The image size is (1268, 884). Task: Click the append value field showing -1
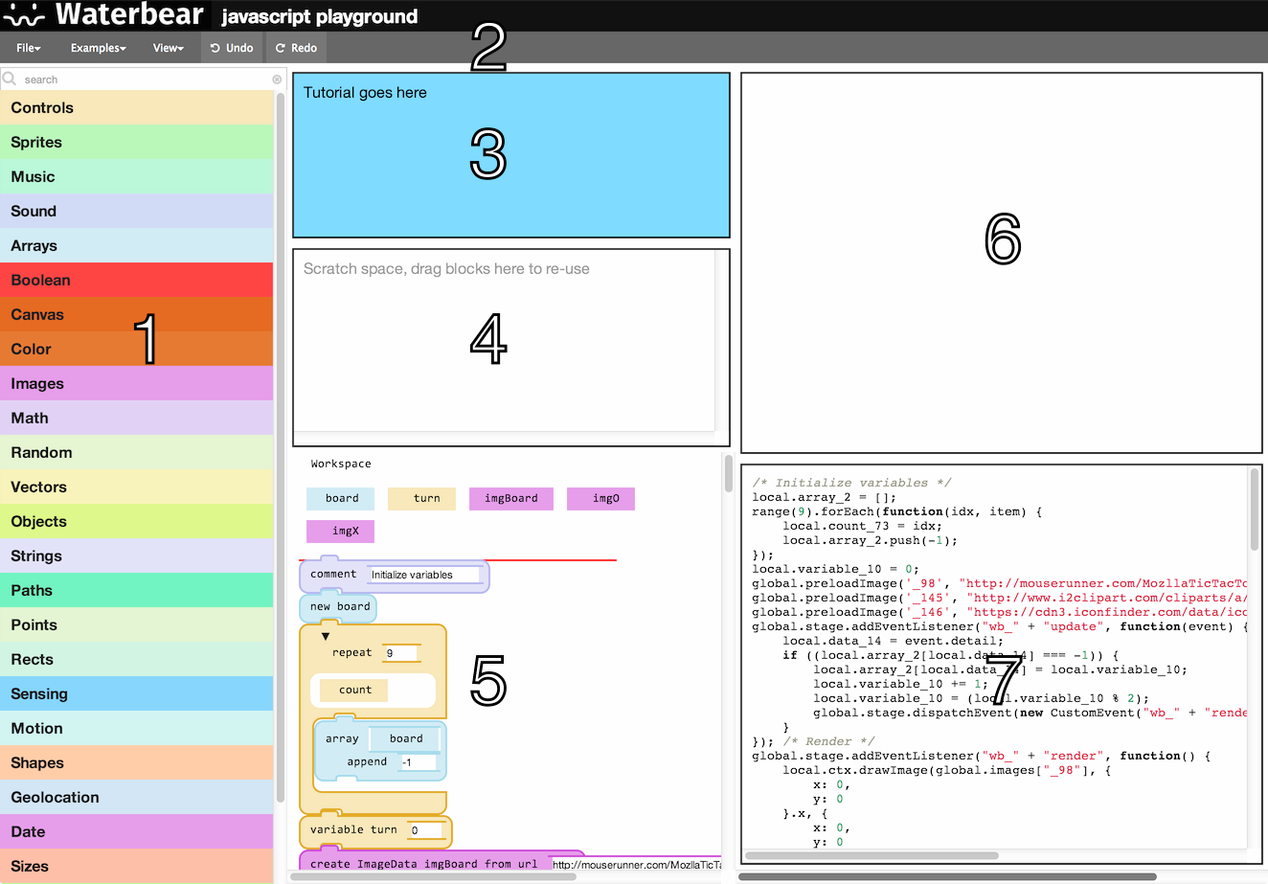(x=419, y=762)
